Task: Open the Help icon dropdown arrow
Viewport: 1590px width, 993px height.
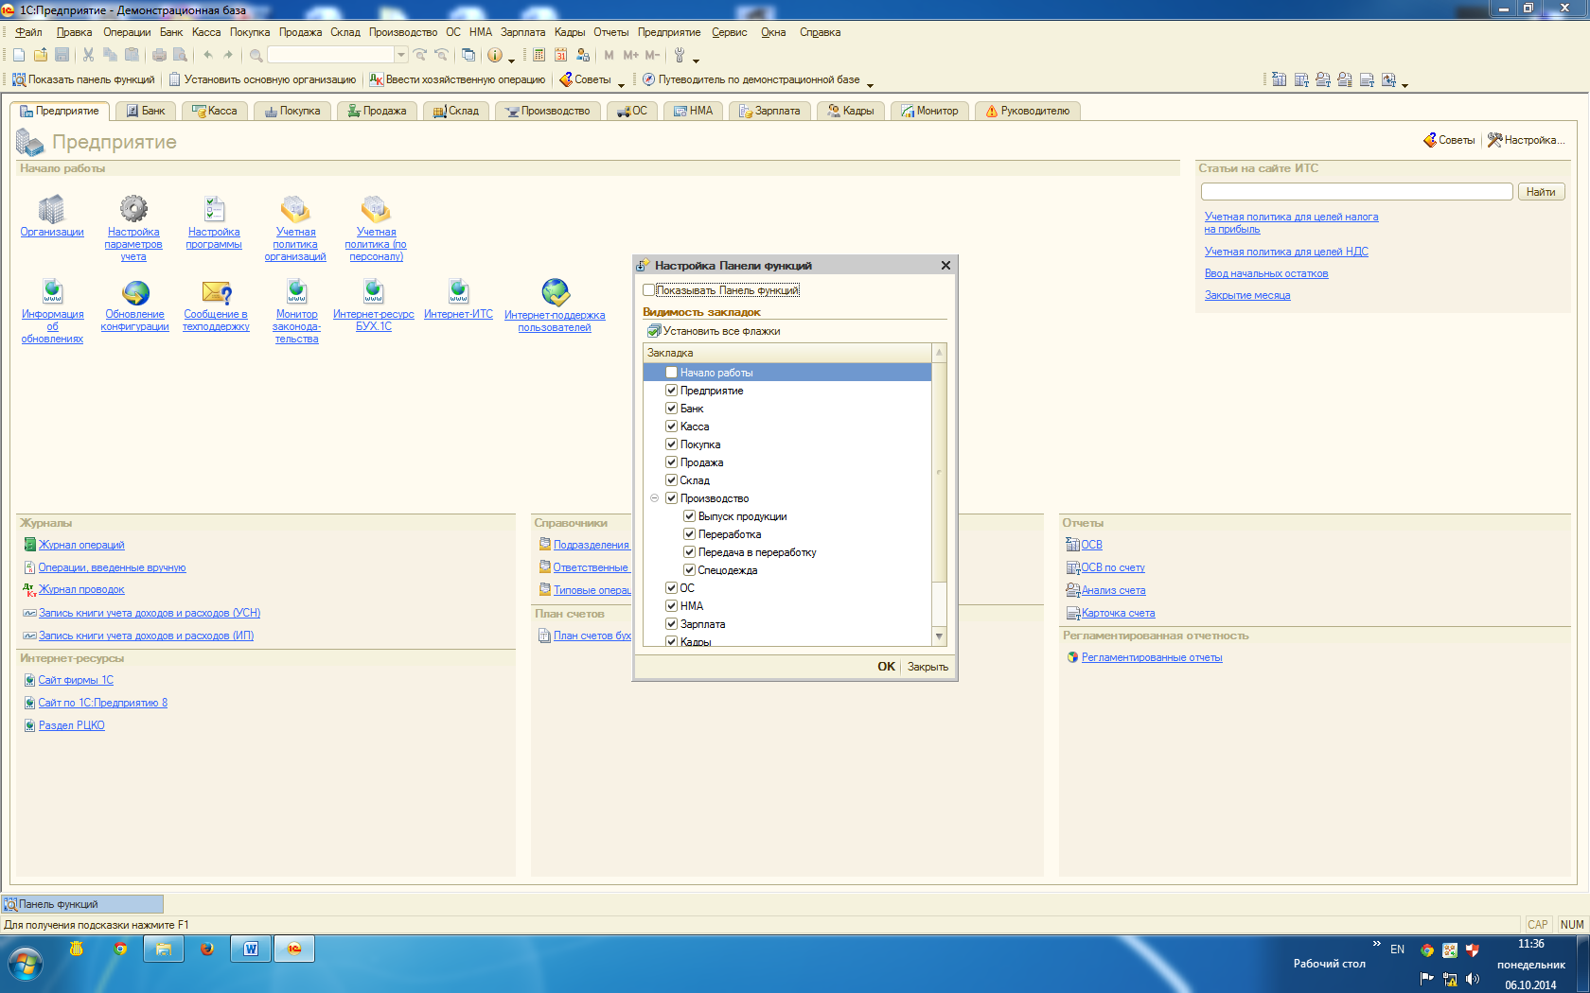Action: (x=511, y=60)
